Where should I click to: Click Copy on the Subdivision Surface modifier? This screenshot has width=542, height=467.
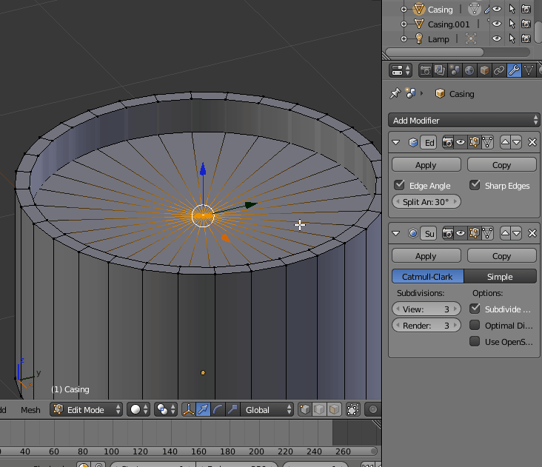pos(501,256)
